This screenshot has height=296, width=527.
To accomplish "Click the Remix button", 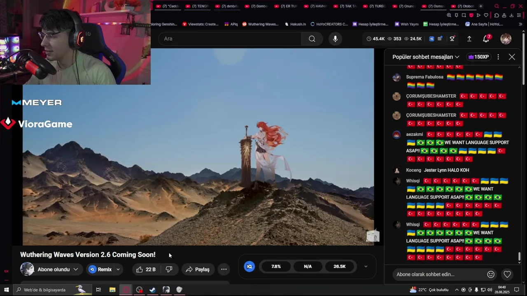I will pyautogui.click(x=100, y=269).
